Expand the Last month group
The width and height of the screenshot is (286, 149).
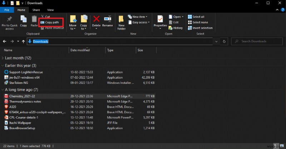tap(3, 58)
